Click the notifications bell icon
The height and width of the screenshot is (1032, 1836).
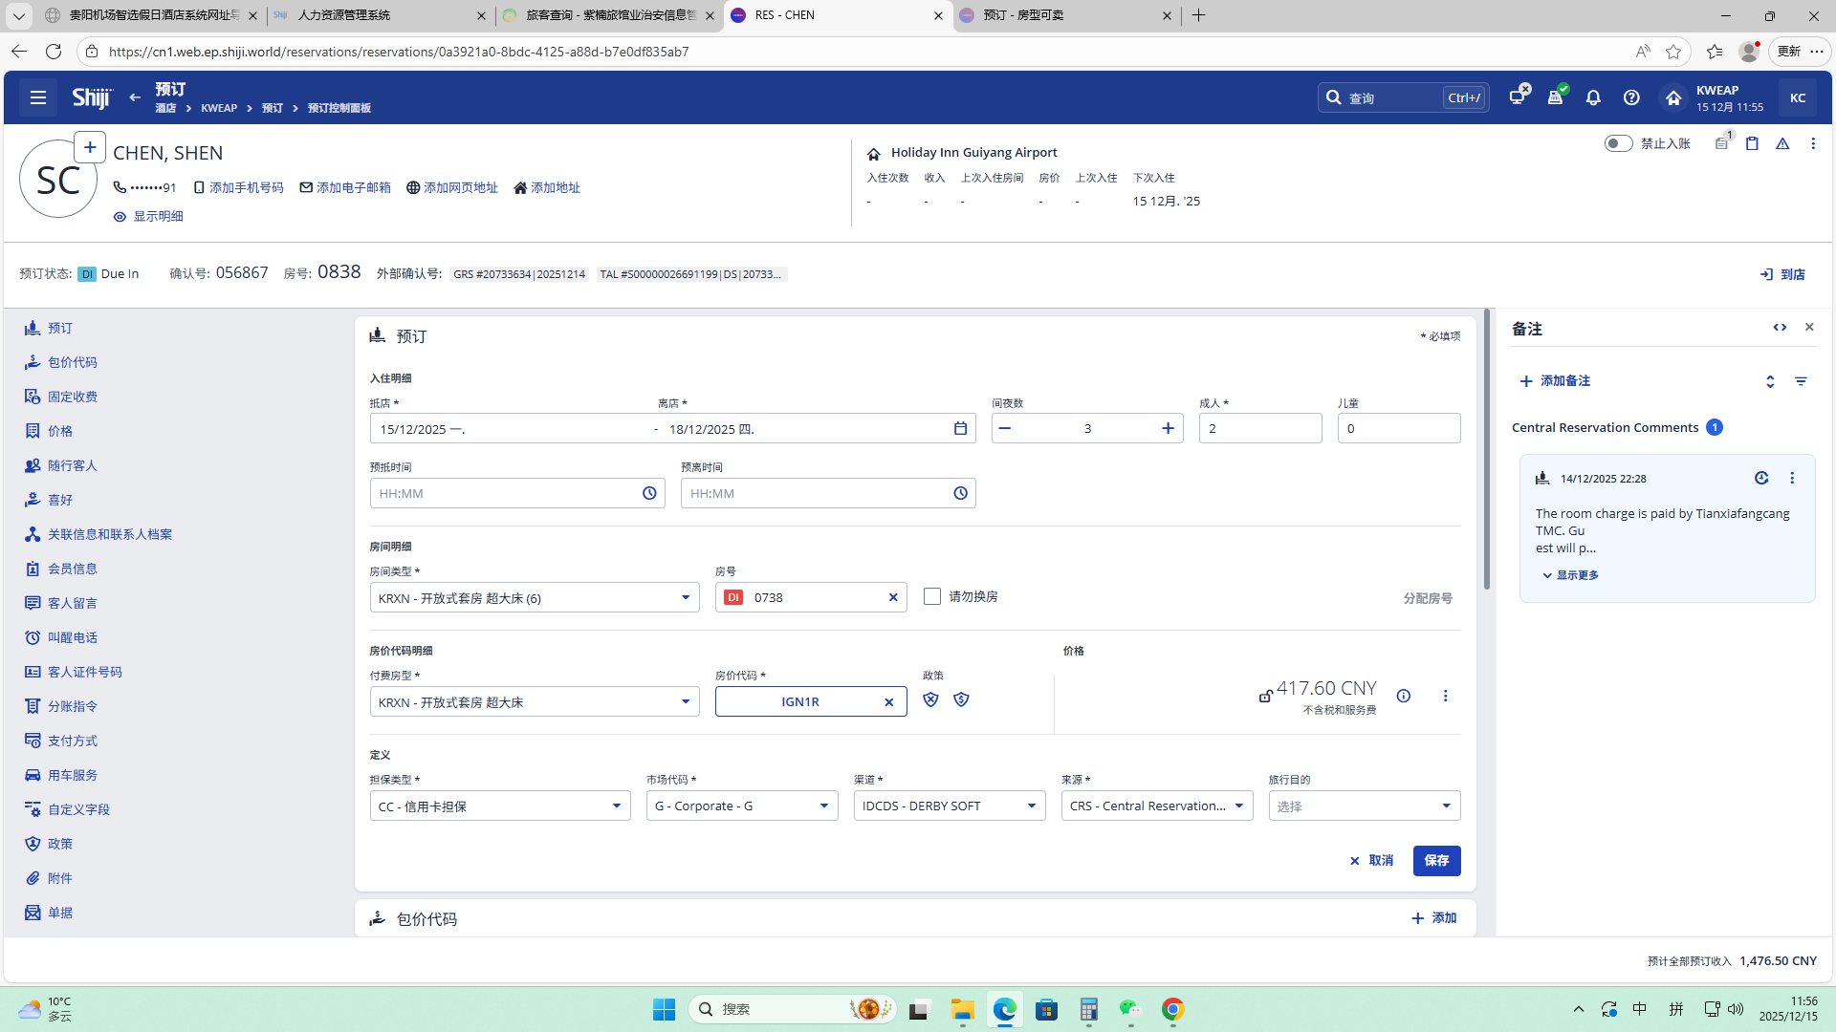pos(1593,97)
